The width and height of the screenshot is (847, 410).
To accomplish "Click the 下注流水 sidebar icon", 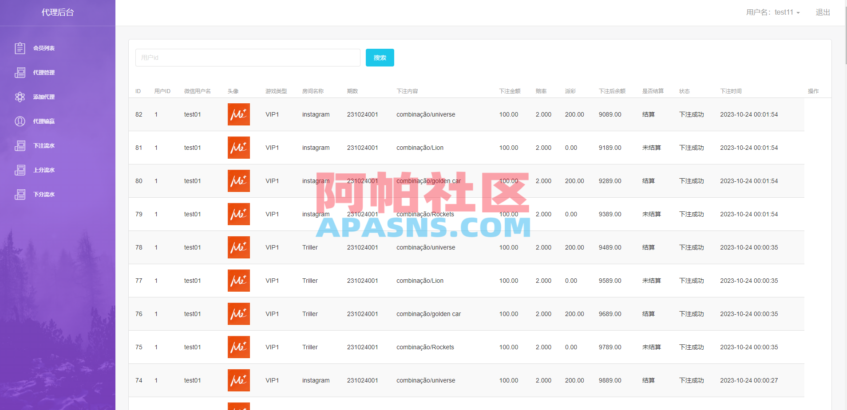I will tap(20, 145).
